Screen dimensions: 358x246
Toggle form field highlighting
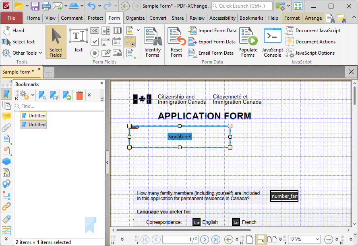click(130, 41)
